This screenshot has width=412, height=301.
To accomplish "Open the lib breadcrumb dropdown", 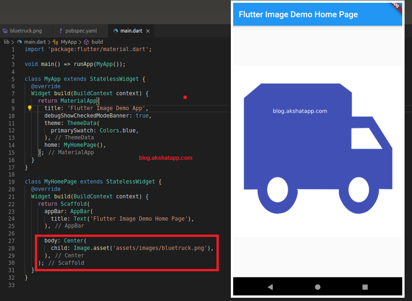I will (6, 42).
